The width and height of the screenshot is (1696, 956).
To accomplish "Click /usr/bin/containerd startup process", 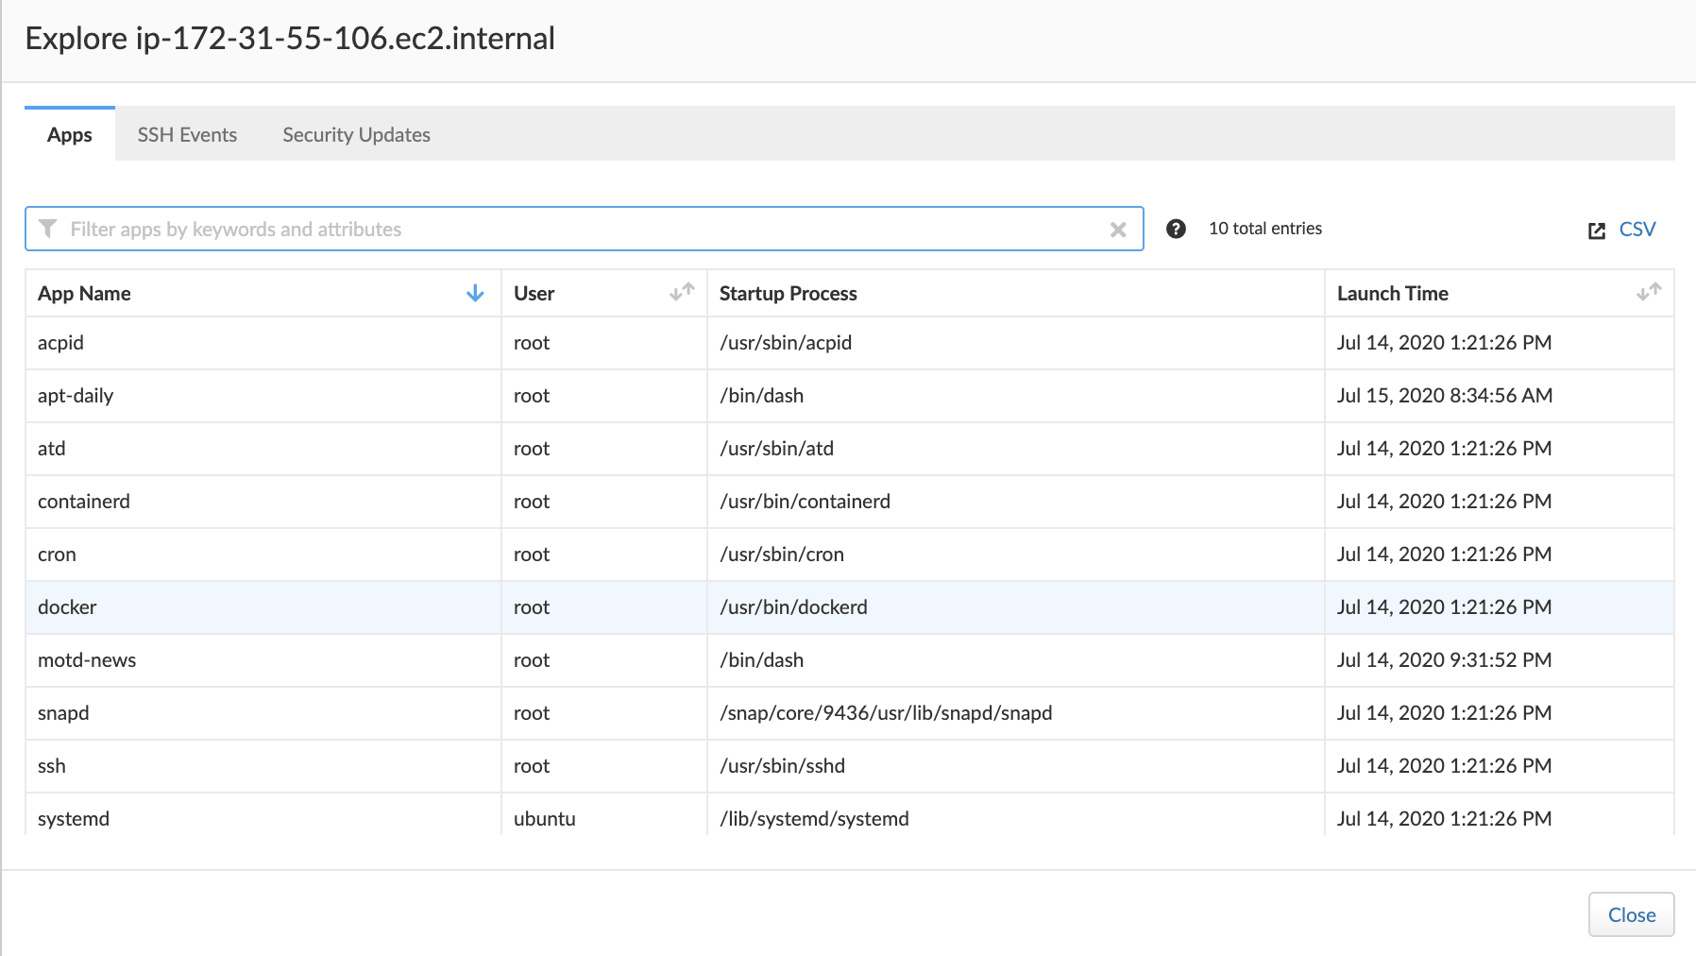I will tap(805, 502).
